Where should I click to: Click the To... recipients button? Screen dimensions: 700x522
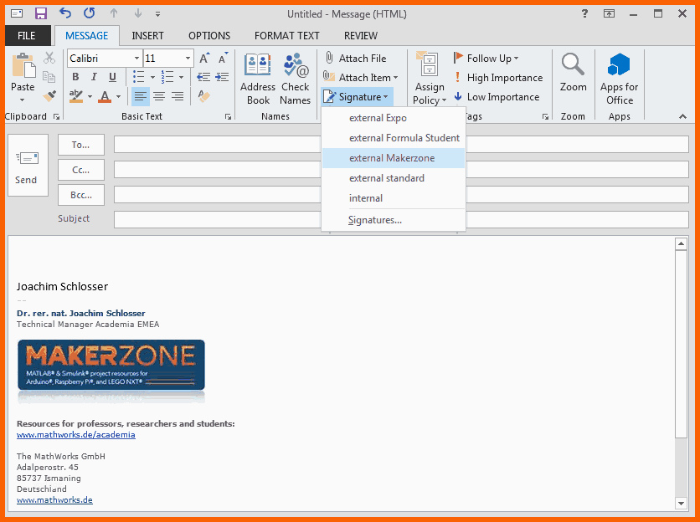[81, 145]
